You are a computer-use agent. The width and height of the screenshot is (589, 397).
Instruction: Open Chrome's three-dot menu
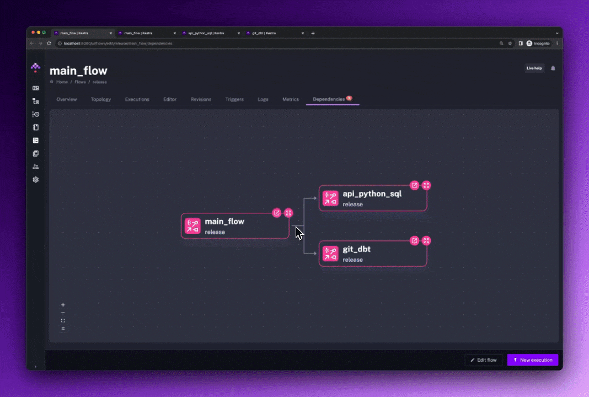click(556, 43)
